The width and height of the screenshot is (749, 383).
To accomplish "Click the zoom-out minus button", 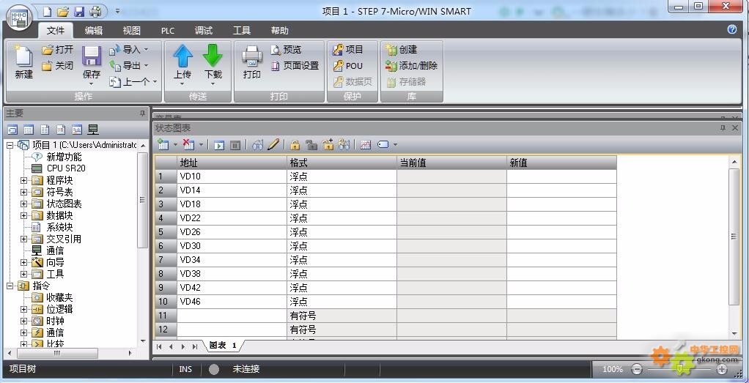I will (636, 369).
